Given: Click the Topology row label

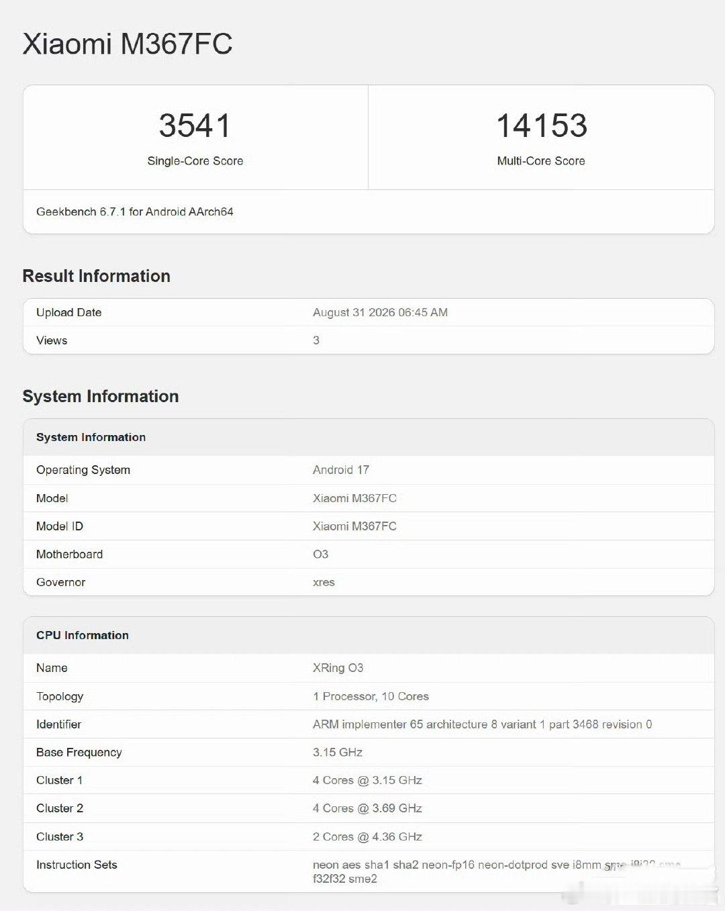Looking at the screenshot, I should pos(60,696).
